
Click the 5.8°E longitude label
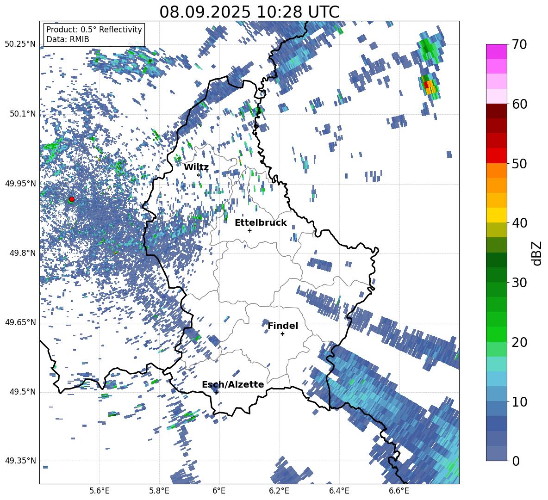[x=159, y=491]
